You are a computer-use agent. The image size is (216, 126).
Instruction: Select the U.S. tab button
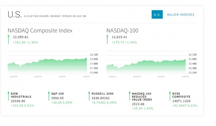pyautogui.click(x=157, y=14)
